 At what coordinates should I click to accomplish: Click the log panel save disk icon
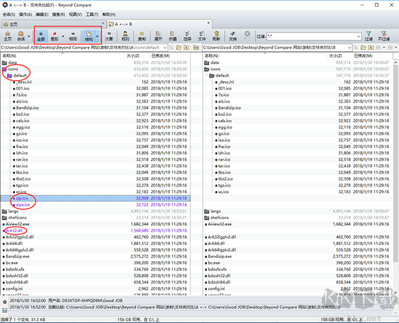pos(5,310)
